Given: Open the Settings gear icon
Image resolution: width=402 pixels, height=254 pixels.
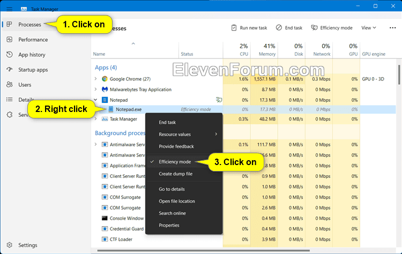Looking at the screenshot, I should (9, 245).
